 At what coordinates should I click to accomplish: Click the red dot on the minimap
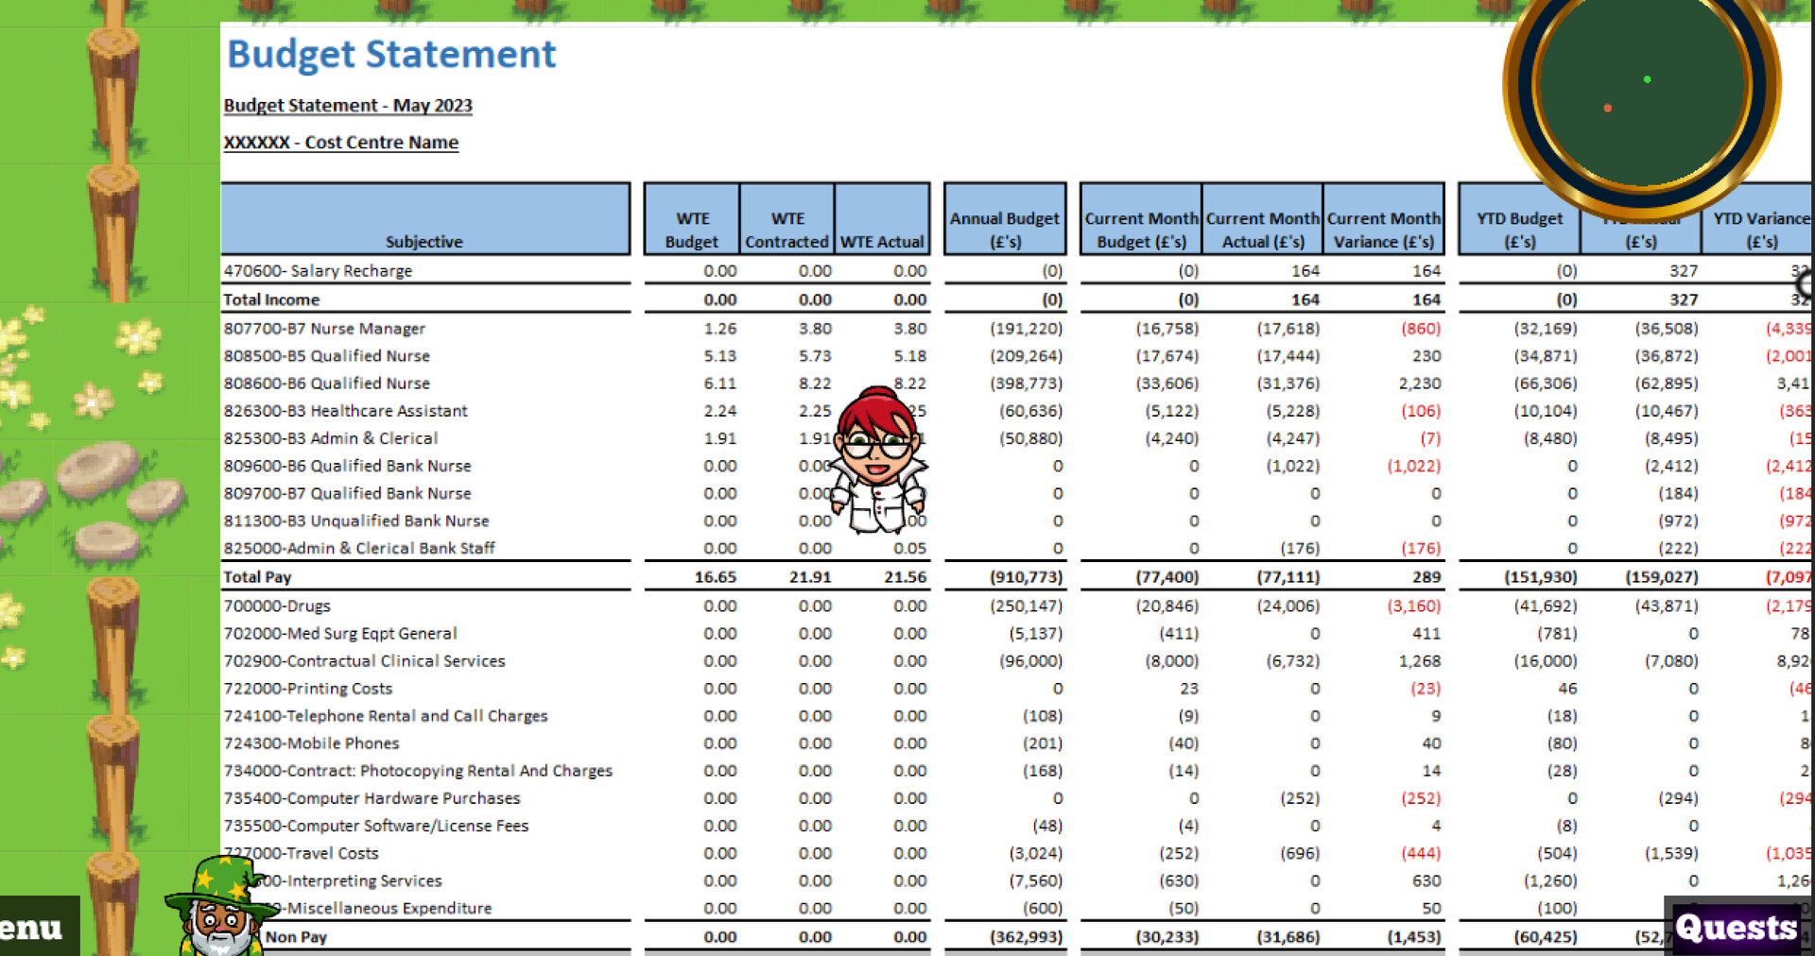pos(1607,109)
